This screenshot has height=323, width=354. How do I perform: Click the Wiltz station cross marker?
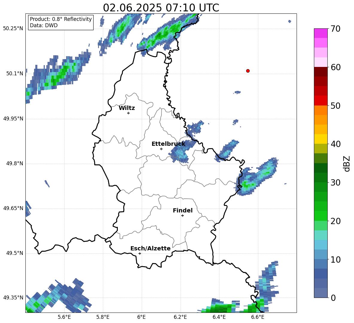[129, 113]
